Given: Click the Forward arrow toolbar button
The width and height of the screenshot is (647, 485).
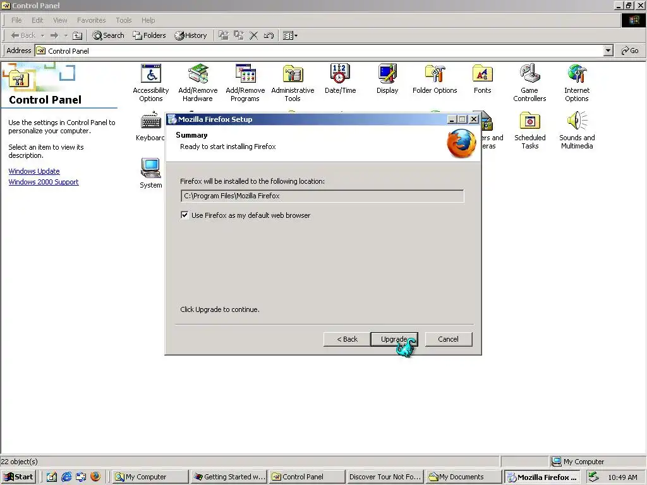Looking at the screenshot, I should [54, 35].
